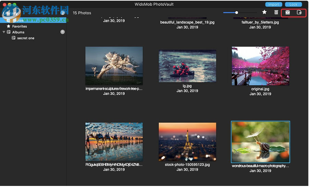Select the snail macro photography photo
Image resolution: width=309 pixels, height=188 pixels.
coord(260,142)
